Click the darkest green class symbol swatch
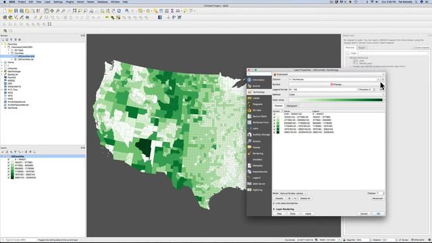432x243 pixels. pos(278,132)
